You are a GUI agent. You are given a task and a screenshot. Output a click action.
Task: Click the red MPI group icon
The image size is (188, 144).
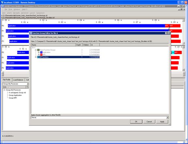pos(41,55)
